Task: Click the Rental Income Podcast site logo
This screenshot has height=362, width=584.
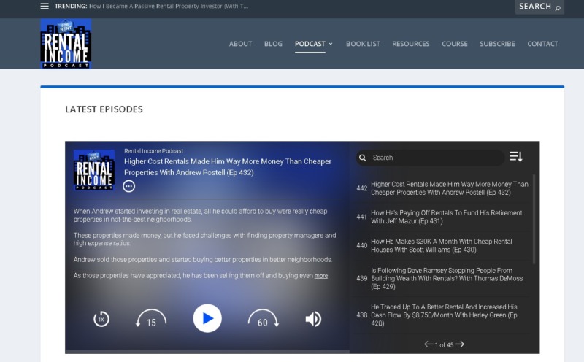Action: pyautogui.click(x=66, y=44)
